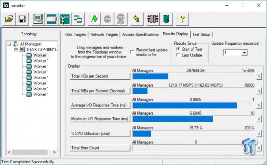Click Total I/Os per Second button
Image resolution: width=267 pixels, height=165 pixels.
click(x=100, y=76)
